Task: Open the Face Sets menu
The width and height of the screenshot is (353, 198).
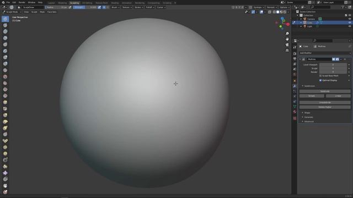Action: pyautogui.click(x=52, y=12)
